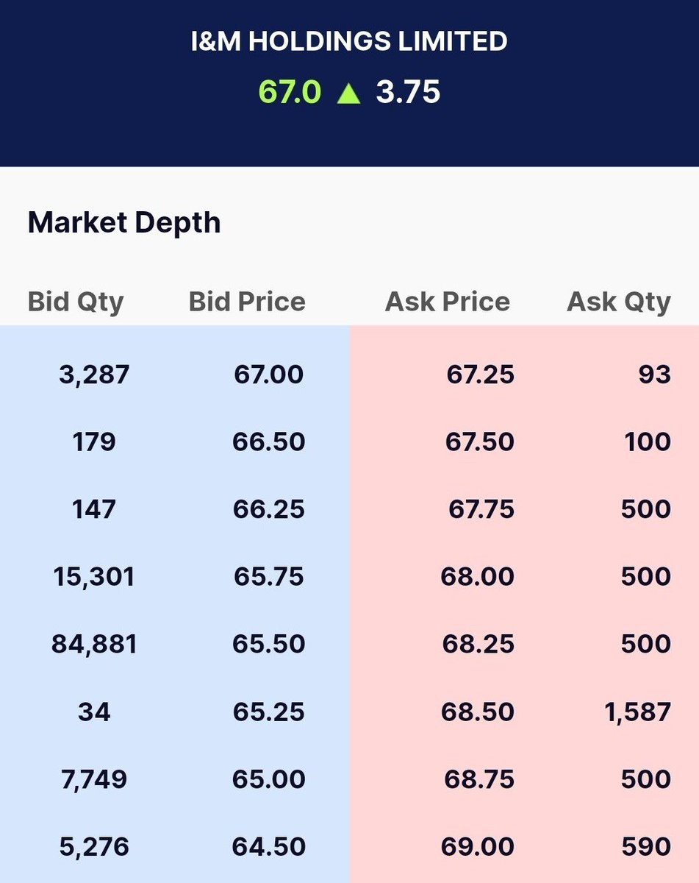Select the 67.25 ask price

click(x=480, y=375)
